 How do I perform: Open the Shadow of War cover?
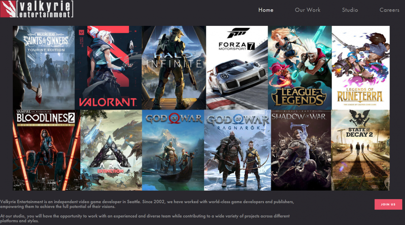pos(301,150)
